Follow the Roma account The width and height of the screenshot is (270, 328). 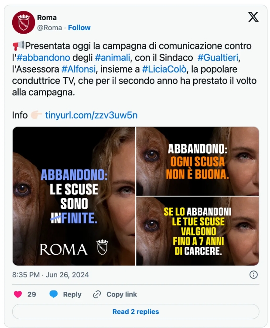(x=79, y=28)
